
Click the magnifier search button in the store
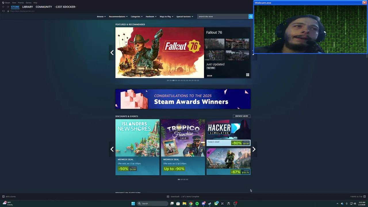tap(251, 16)
